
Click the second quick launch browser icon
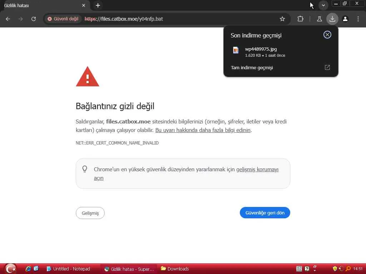tap(36, 269)
